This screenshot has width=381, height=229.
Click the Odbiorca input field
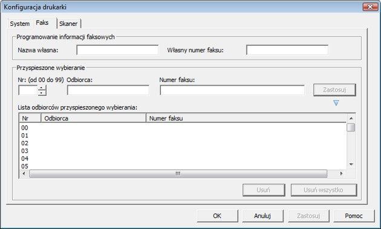108,90
